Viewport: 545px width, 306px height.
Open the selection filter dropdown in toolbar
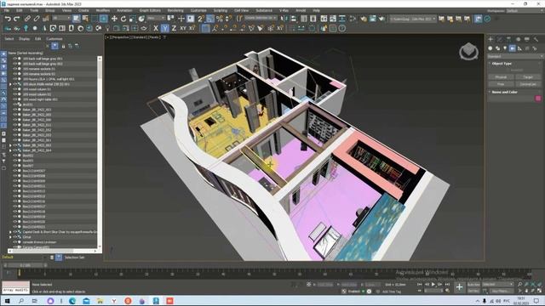[x=61, y=18]
